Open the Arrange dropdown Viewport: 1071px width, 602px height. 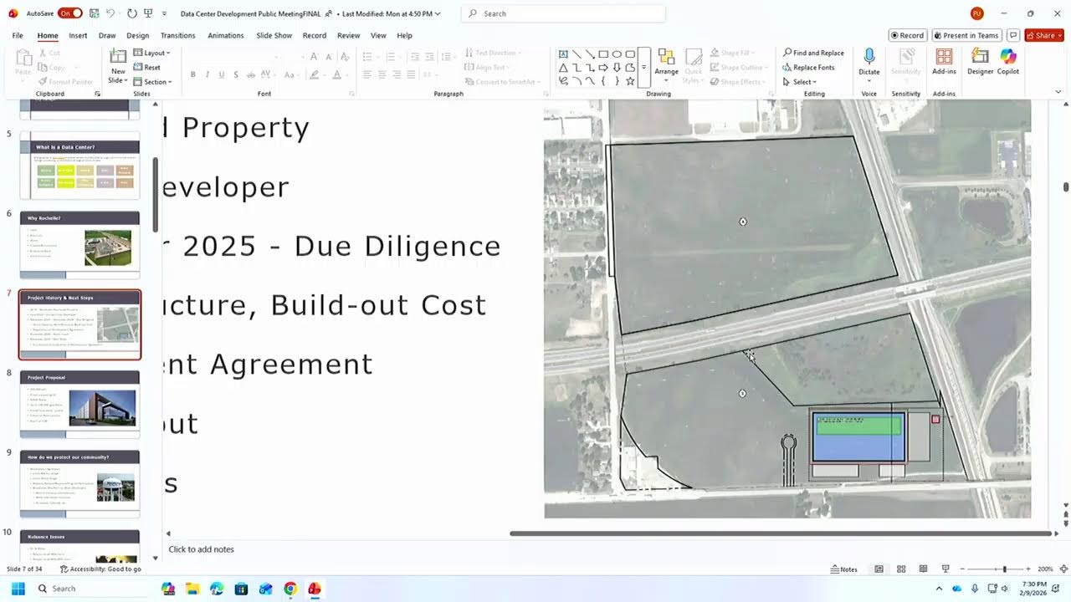click(x=667, y=64)
